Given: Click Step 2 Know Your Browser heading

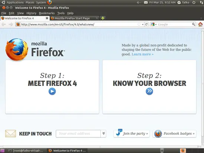Looking at the screenshot, I should click(149, 80).
